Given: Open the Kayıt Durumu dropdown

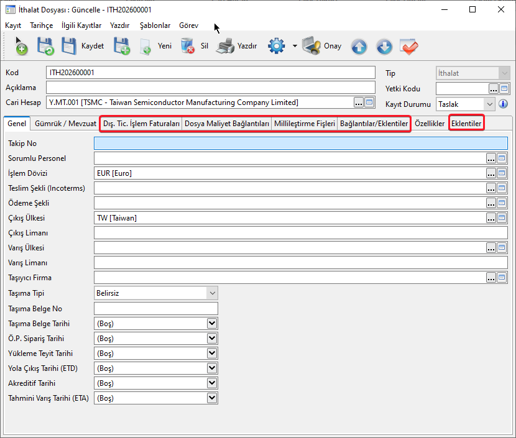Looking at the screenshot, I should click(489, 104).
